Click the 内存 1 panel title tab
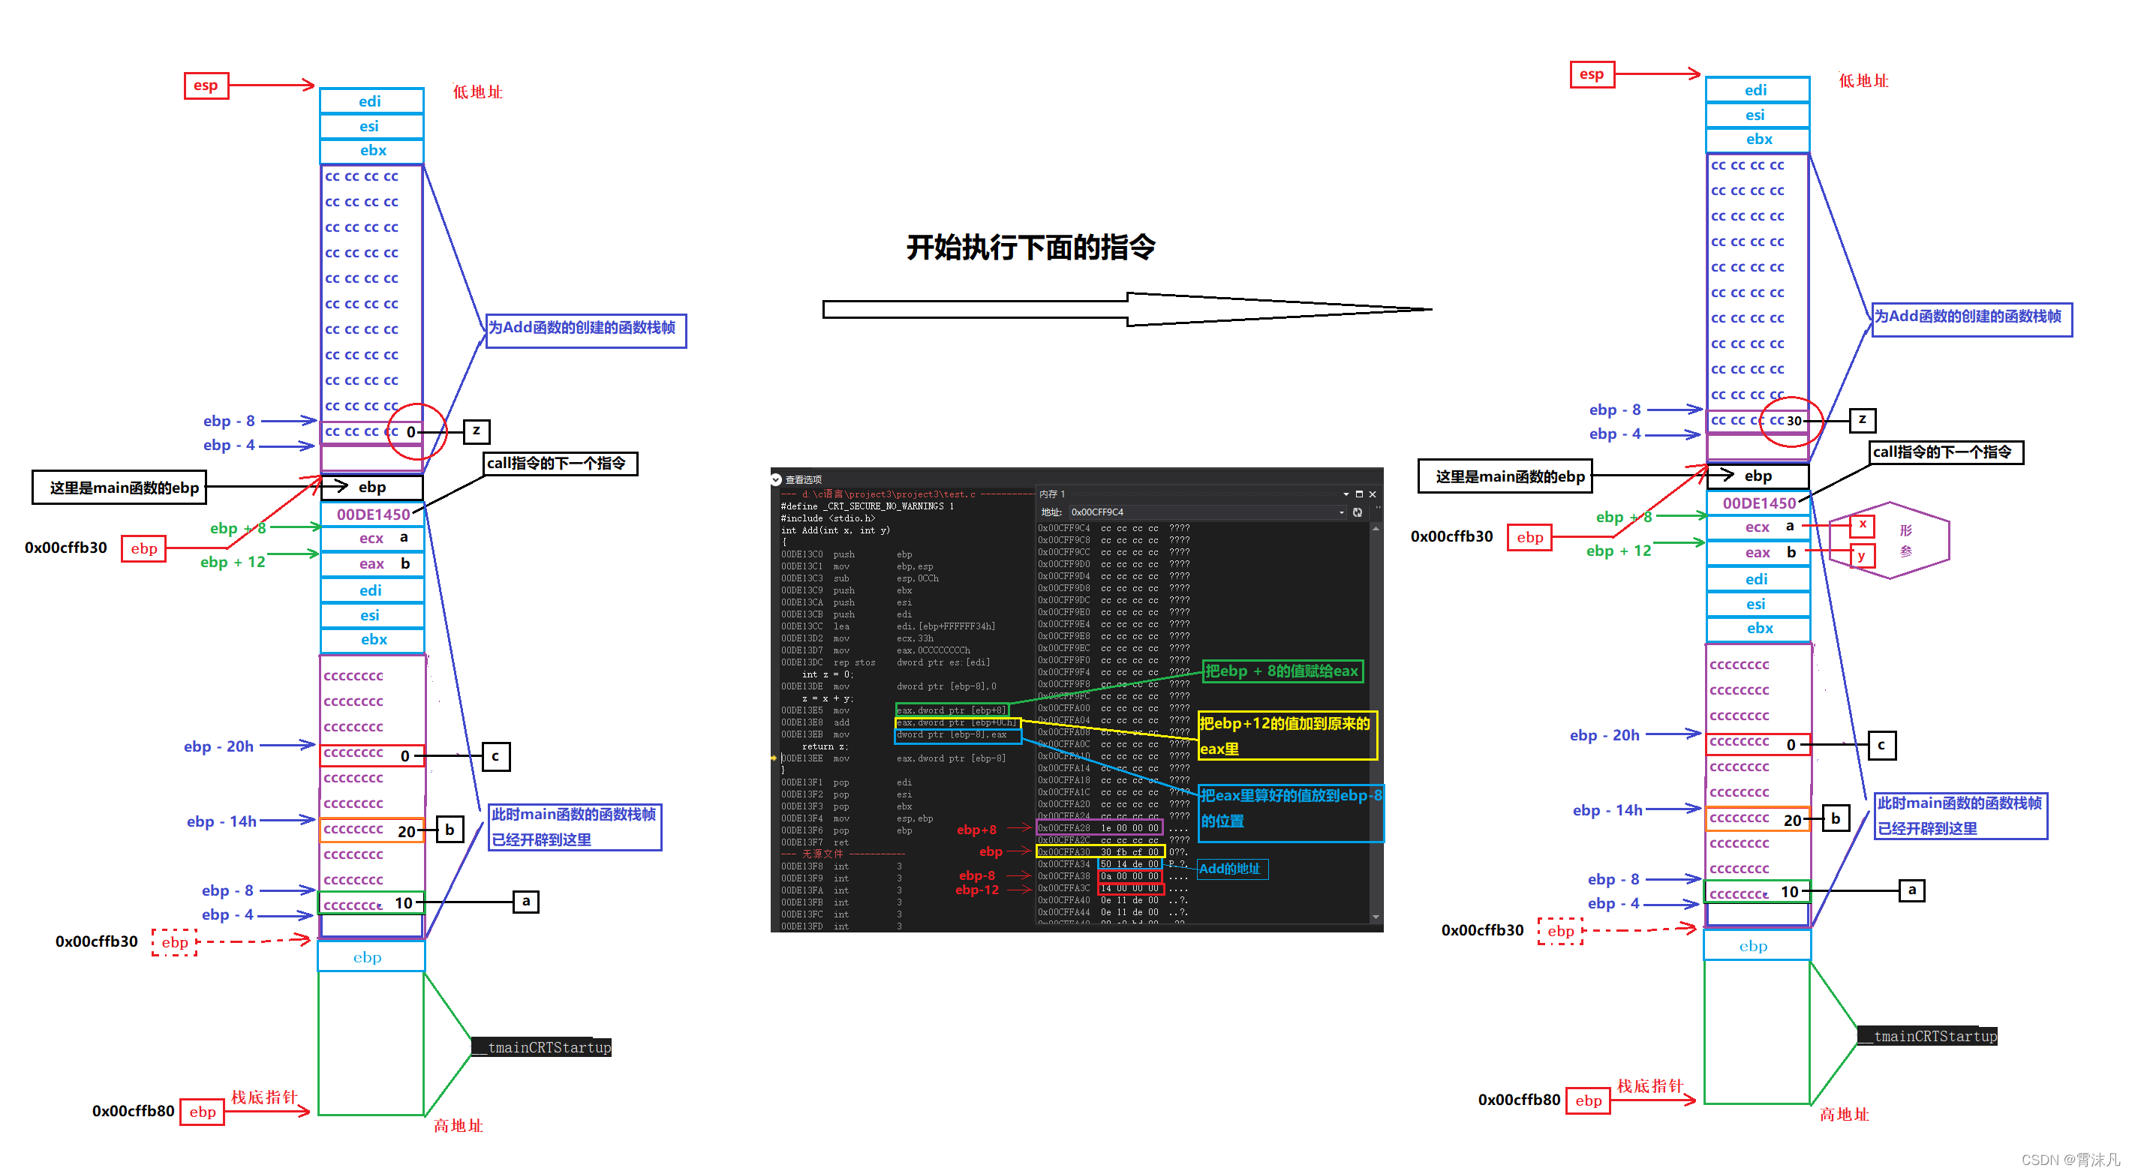The height and width of the screenshot is (1174, 2132). (x=1052, y=494)
